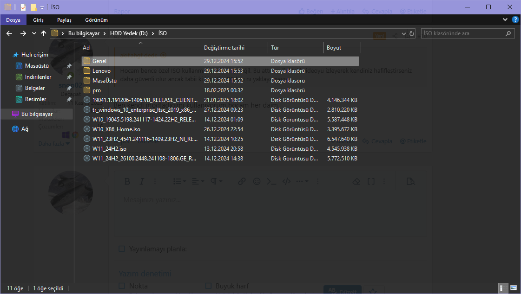521x294 pixels.
Task: Open the alignment dropdown in the background editor
Action: (x=198, y=181)
